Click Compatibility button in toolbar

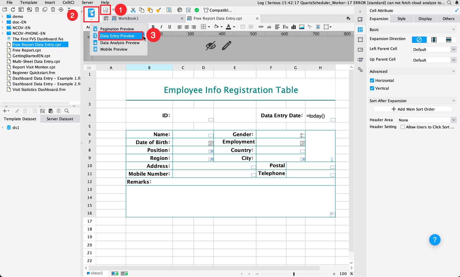(218, 10)
